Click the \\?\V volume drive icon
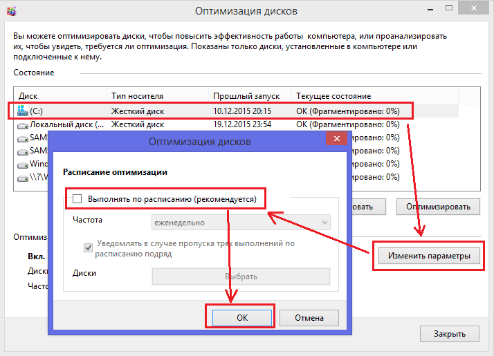Image resolution: width=494 pixels, height=356 pixels. 23,178
